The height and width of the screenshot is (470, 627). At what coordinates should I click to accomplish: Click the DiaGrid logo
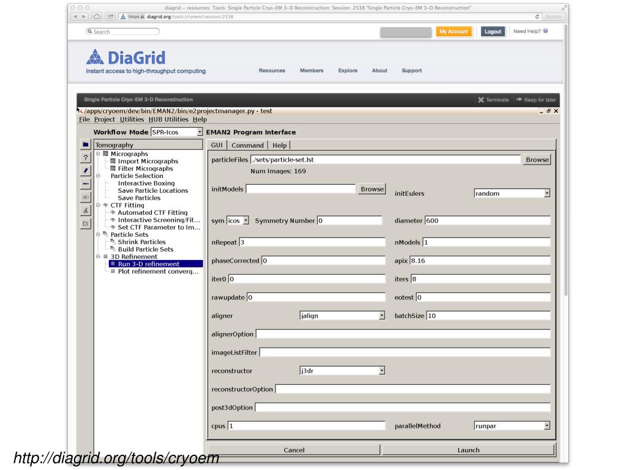[126, 58]
